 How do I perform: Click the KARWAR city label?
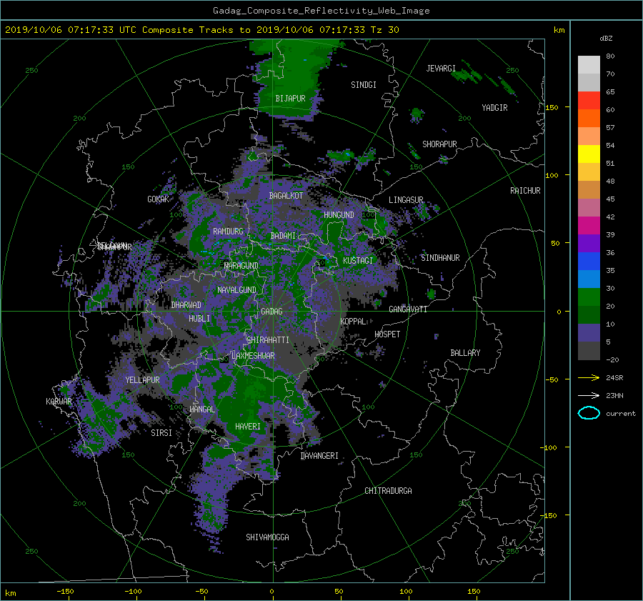click(x=59, y=401)
